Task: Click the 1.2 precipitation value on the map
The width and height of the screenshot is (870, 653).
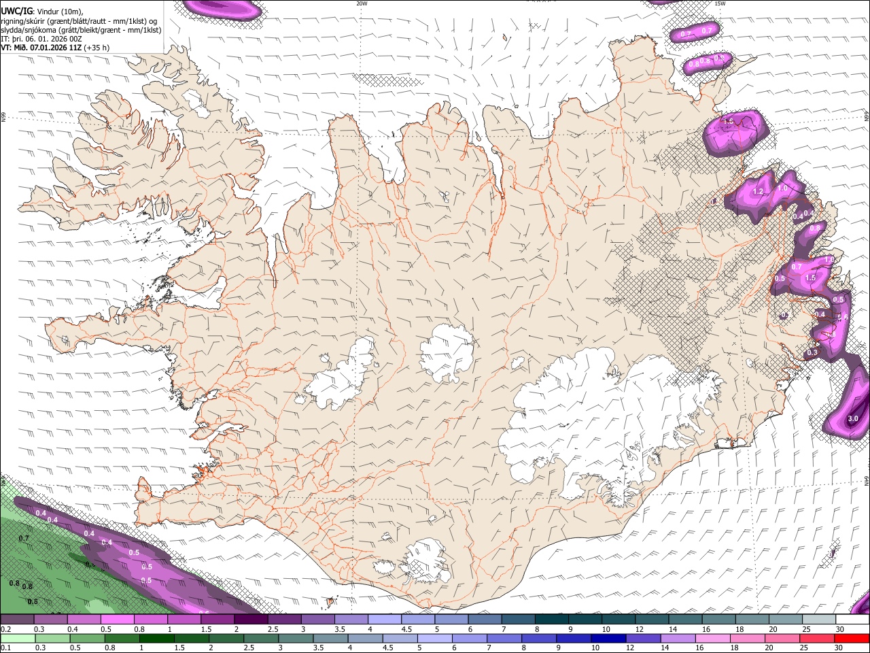Action: coord(759,192)
